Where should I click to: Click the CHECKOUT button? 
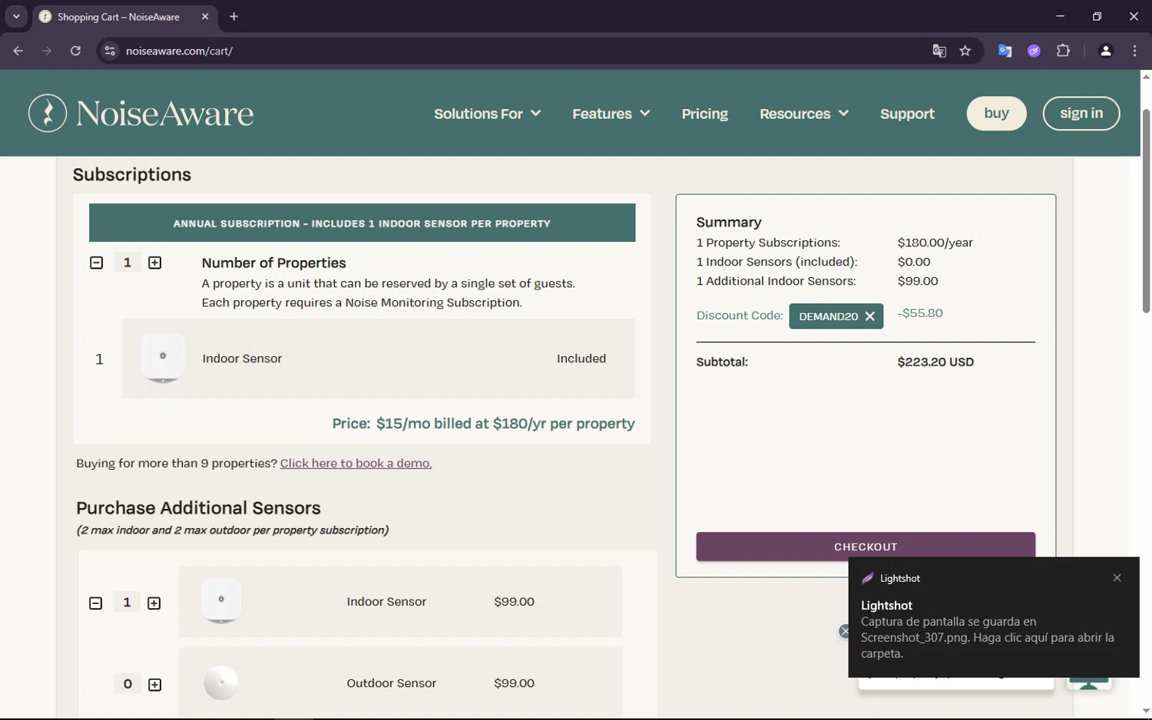coord(866,547)
